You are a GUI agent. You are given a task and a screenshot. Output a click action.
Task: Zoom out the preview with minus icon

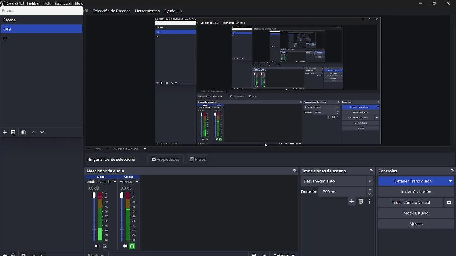pos(89,149)
